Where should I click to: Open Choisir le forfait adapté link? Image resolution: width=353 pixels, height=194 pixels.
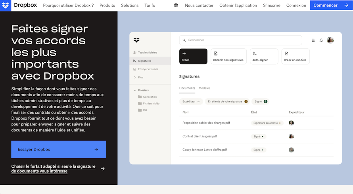coord(54,169)
